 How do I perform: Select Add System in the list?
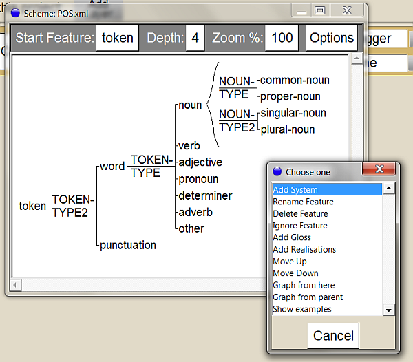coord(327,189)
